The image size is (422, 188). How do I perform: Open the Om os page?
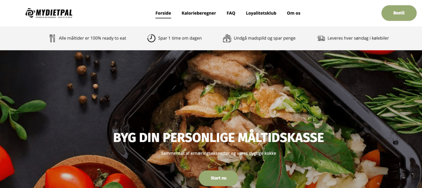293,13
